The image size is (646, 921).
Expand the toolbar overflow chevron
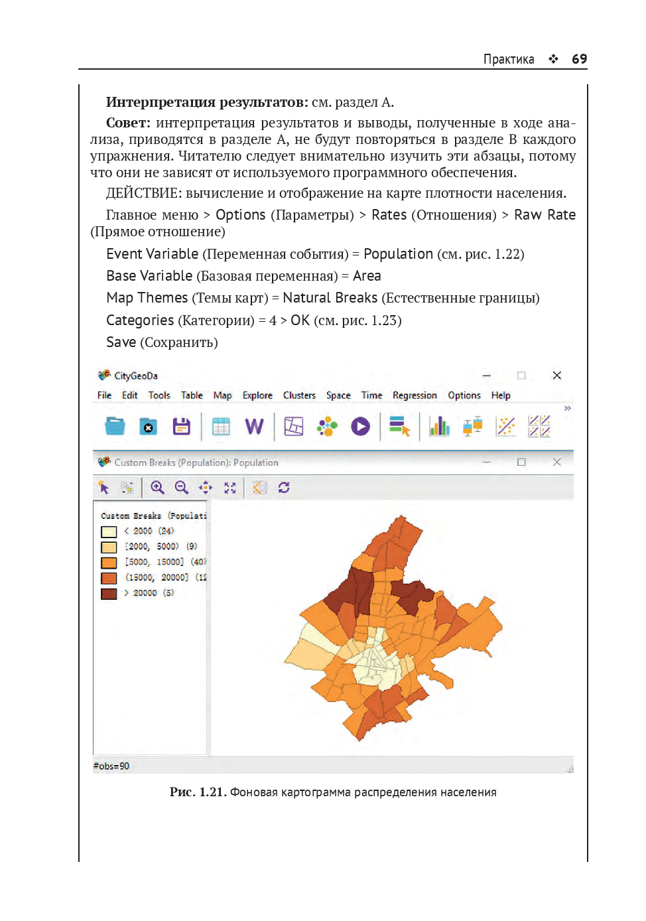click(x=567, y=408)
